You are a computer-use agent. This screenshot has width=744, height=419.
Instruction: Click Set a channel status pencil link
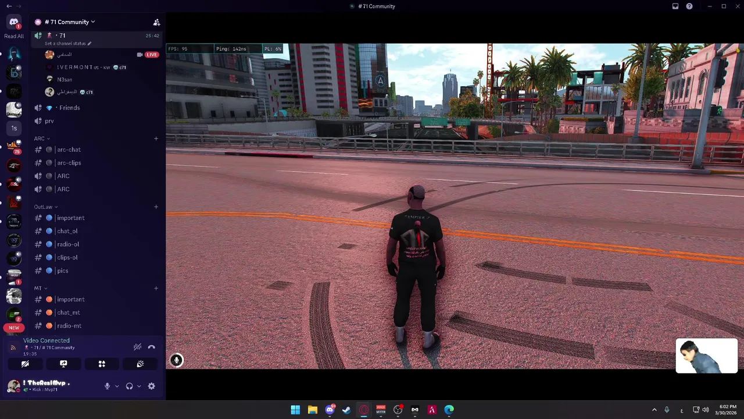[68, 44]
